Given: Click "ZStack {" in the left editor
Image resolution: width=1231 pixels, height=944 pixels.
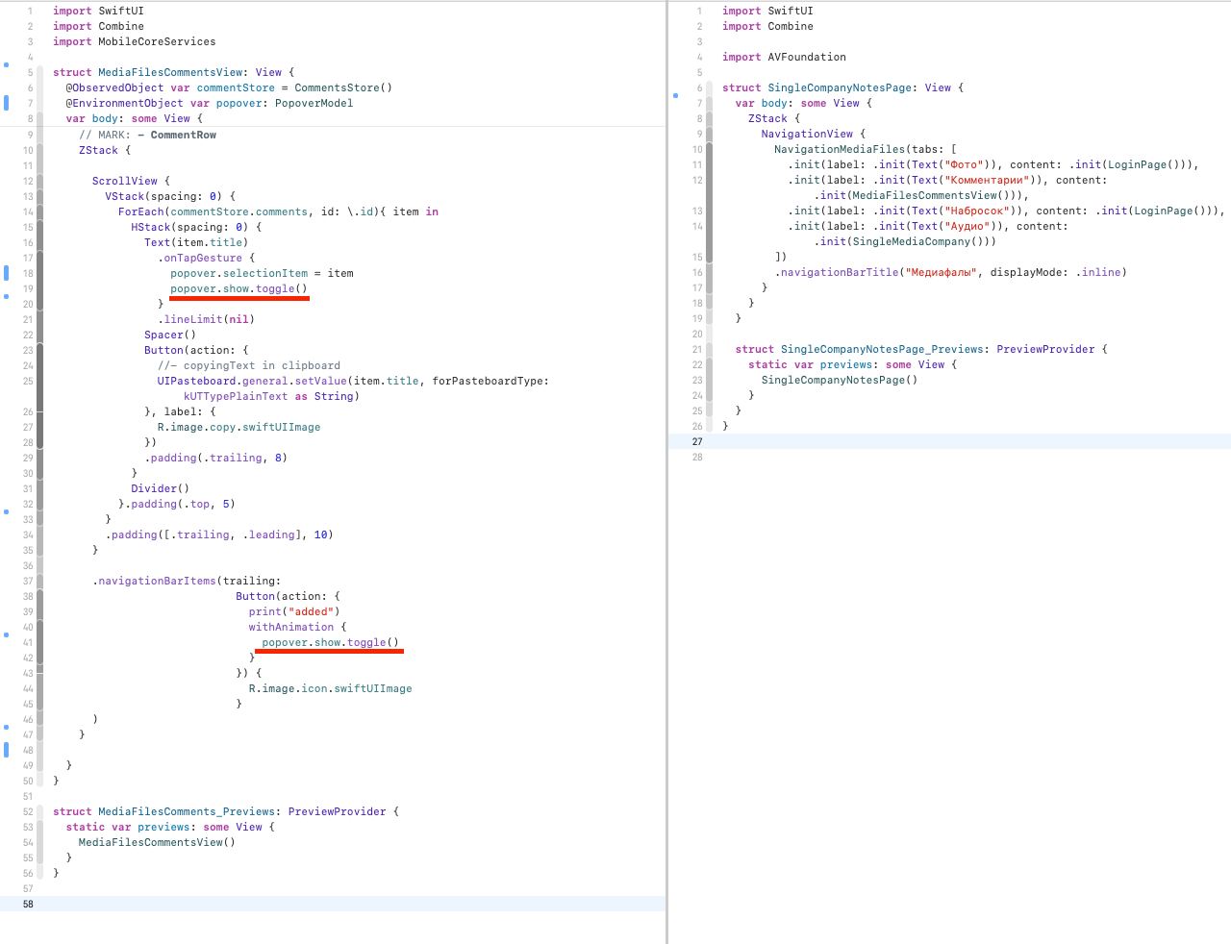Looking at the screenshot, I should [x=105, y=150].
